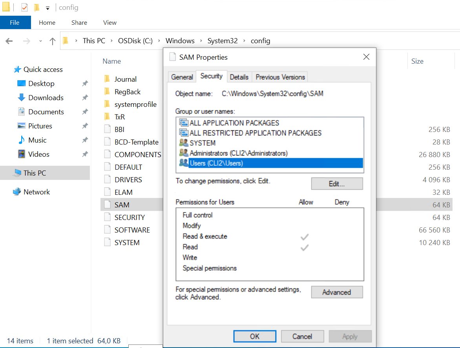Select the SOFTWARE file
Image resolution: width=460 pixels, height=348 pixels.
[132, 230]
